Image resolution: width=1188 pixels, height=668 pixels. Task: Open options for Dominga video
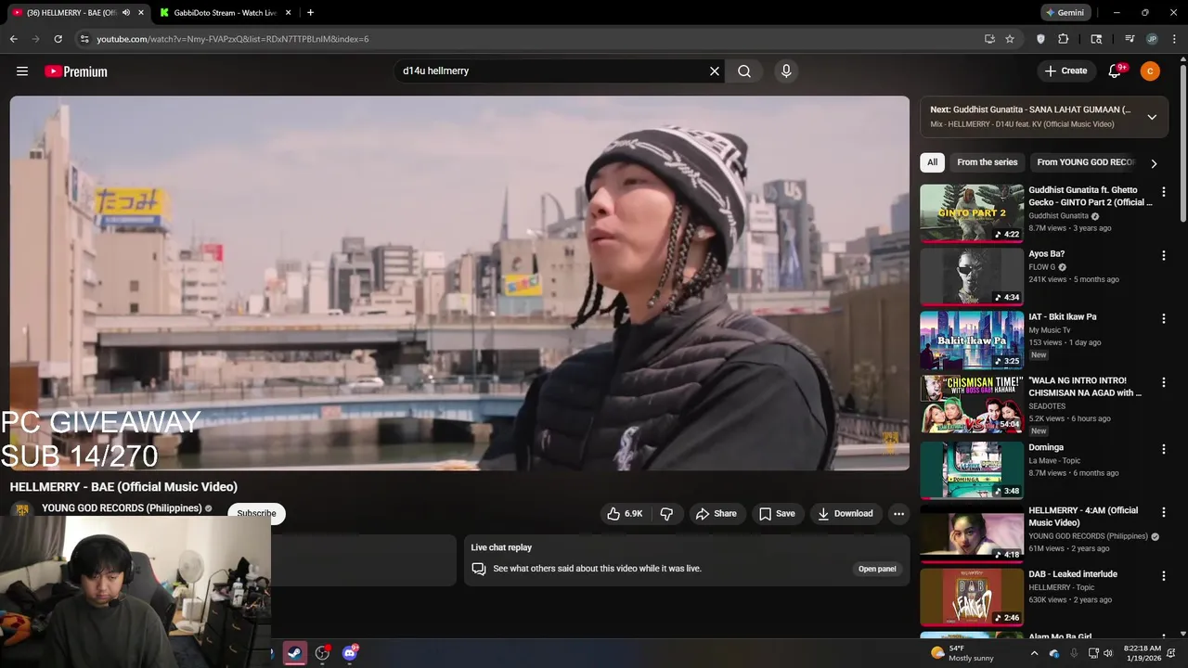click(1163, 449)
